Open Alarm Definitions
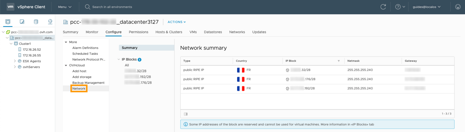The width and height of the screenshot is (465, 132). click(x=85, y=48)
